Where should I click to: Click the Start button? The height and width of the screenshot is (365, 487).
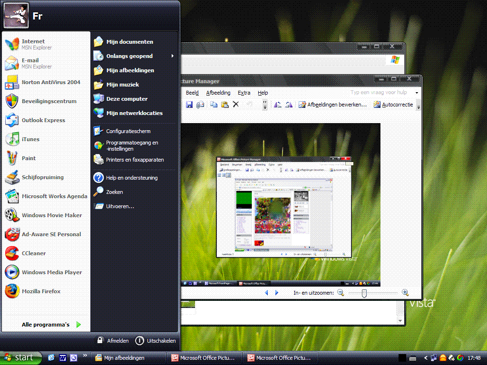click(x=20, y=357)
